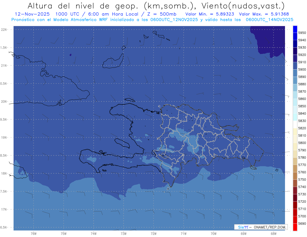Pick the legend swatch between 5850 and 5860

tap(295, 103)
